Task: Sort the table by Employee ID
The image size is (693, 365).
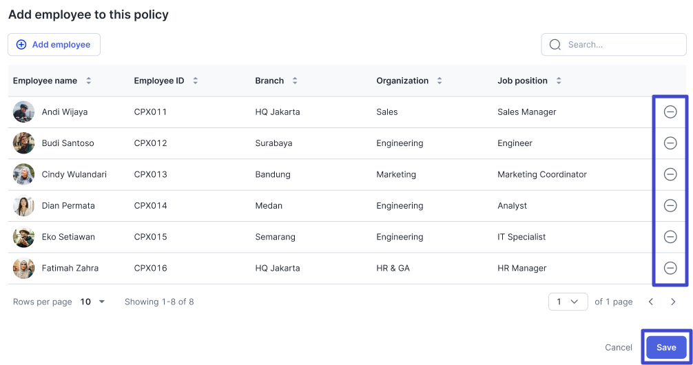Action: (196, 81)
